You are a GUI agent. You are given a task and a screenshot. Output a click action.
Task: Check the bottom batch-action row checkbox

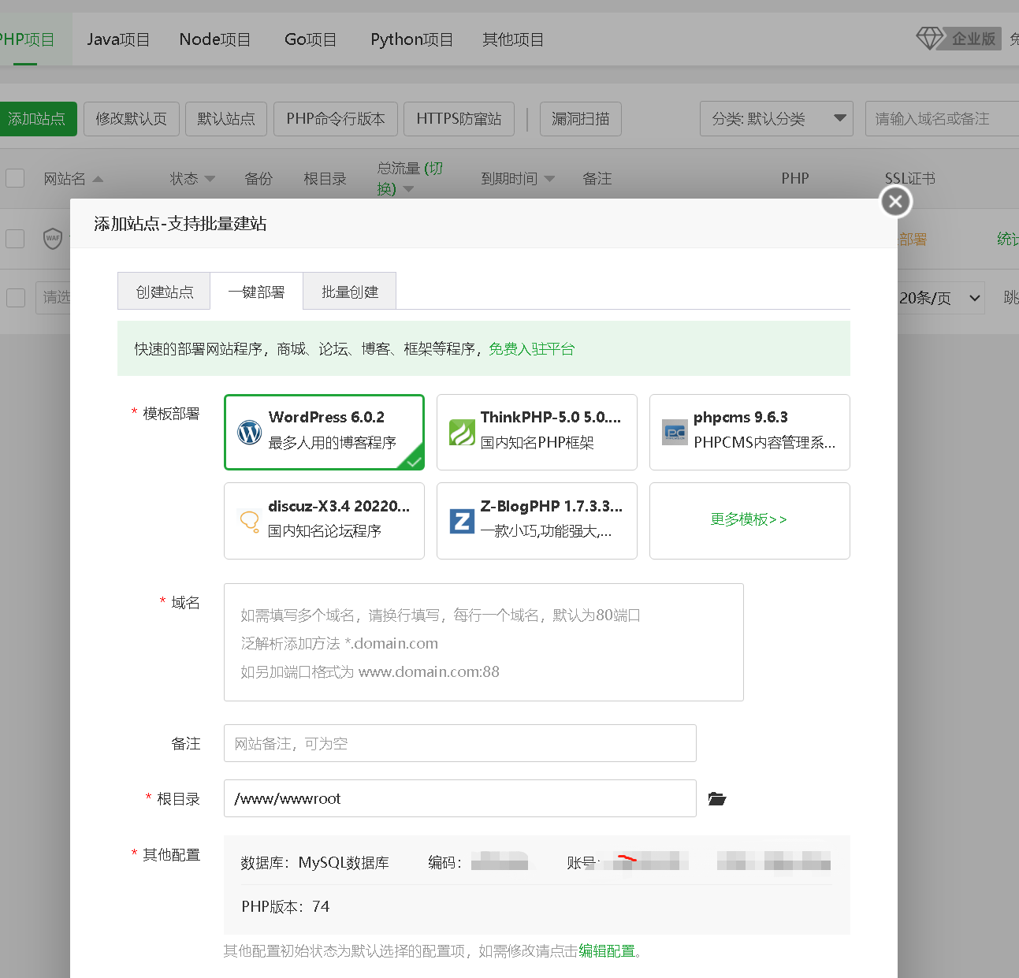pyautogui.click(x=15, y=297)
